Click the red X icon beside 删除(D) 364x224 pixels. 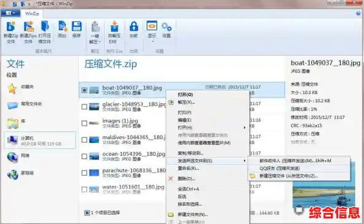point(170,178)
